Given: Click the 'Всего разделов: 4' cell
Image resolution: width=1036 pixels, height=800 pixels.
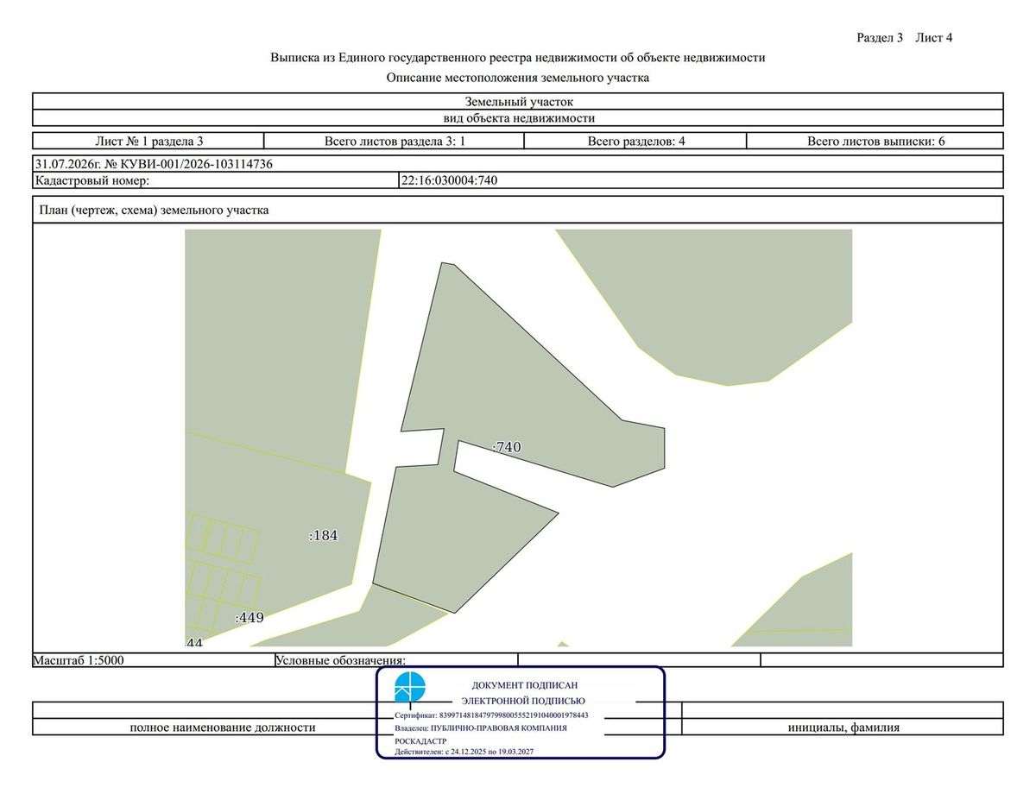Looking at the screenshot, I should (x=636, y=141).
